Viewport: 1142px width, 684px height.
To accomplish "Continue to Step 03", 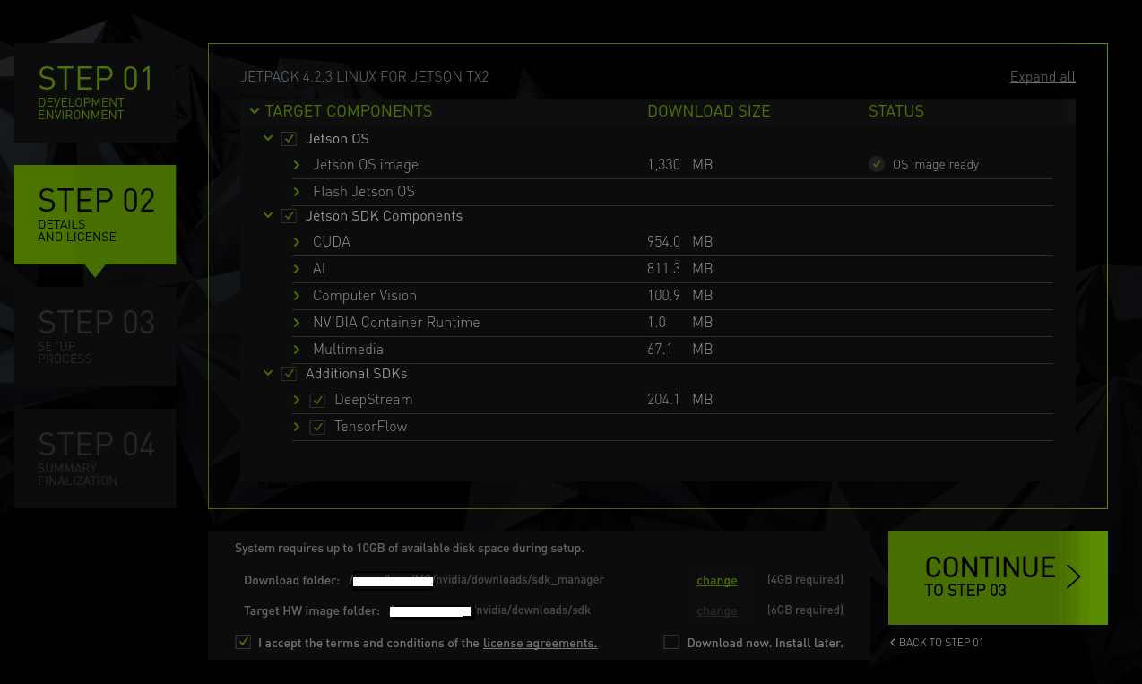I will coord(998,577).
